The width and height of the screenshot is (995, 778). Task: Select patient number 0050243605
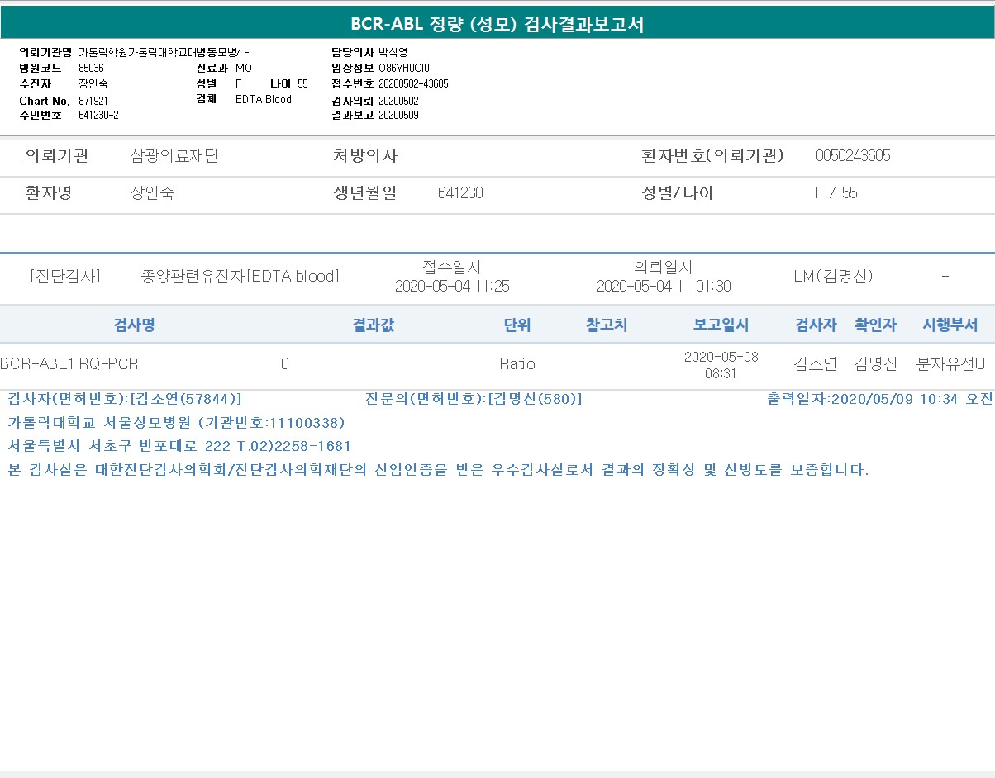[853, 156]
